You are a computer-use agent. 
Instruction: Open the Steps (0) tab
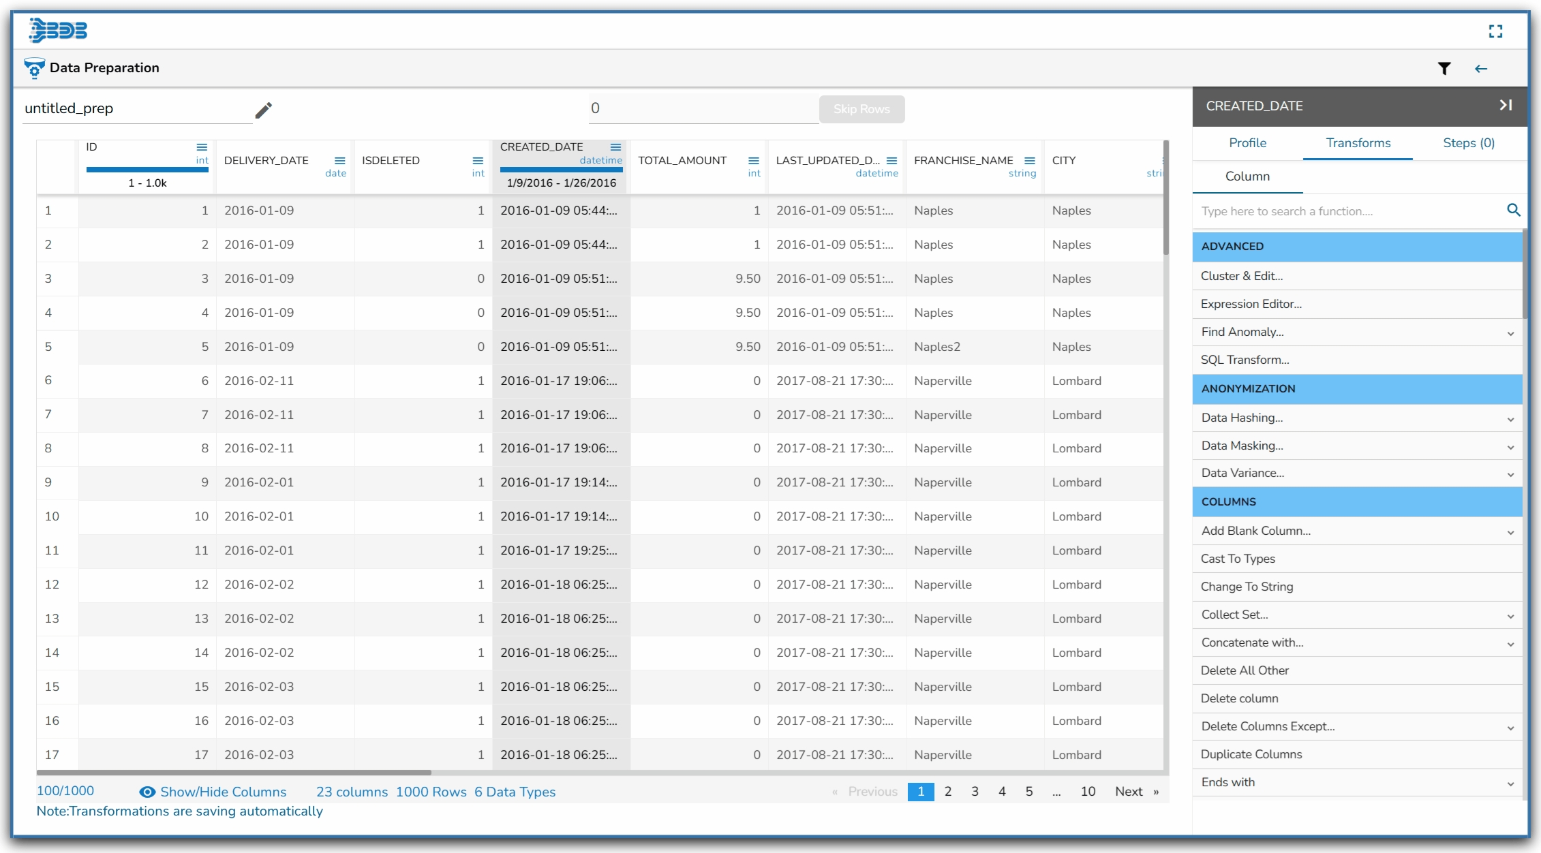(x=1468, y=143)
